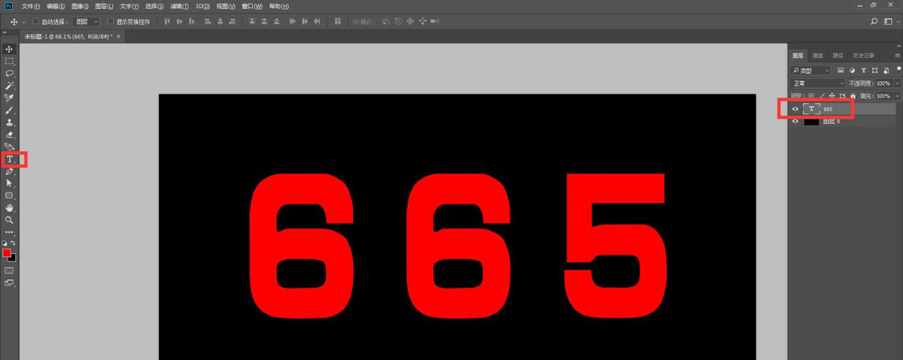This screenshot has height=360, width=903.
Task: Change screen mode at toolbox bottom
Action: pyautogui.click(x=10, y=283)
